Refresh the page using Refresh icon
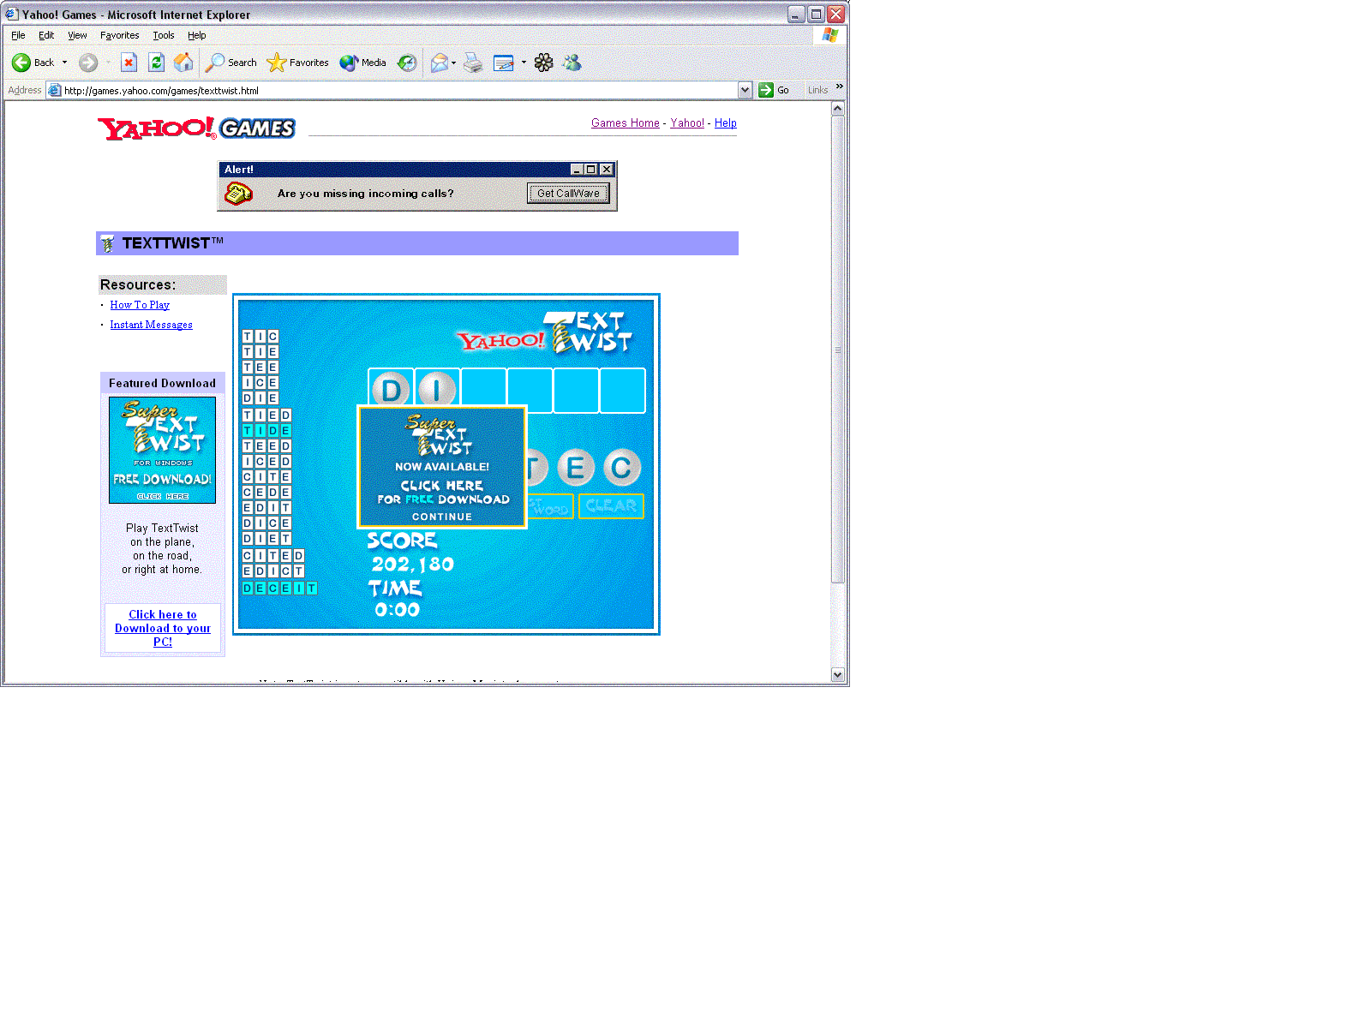 156,63
